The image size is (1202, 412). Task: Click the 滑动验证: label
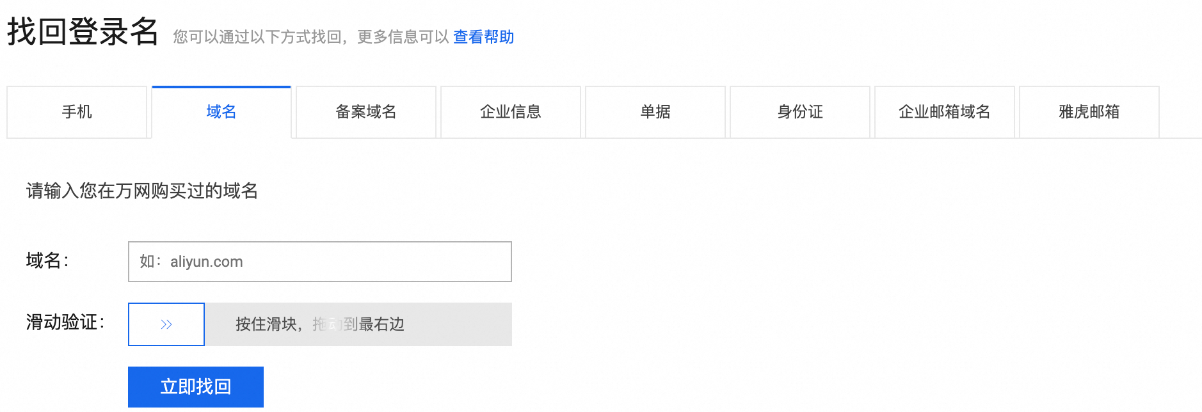point(65,322)
